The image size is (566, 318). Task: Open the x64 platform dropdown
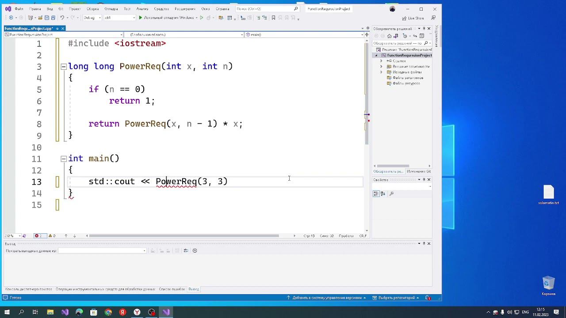click(120, 18)
